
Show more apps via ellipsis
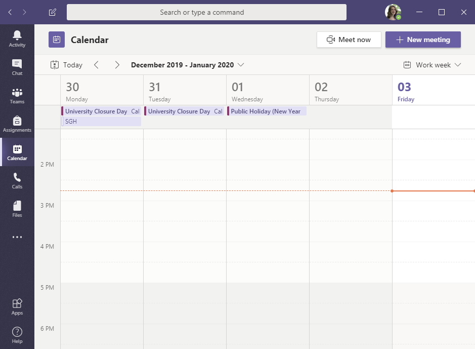pos(17,237)
